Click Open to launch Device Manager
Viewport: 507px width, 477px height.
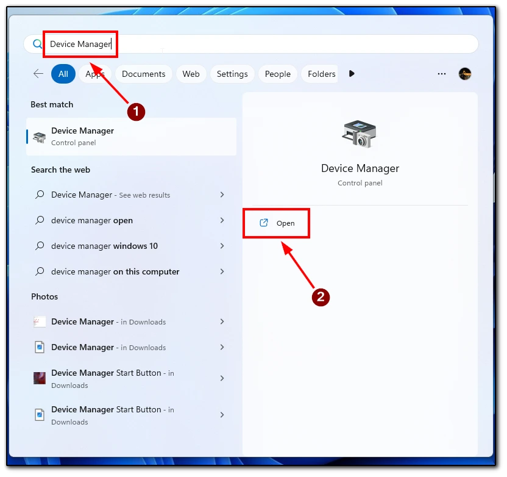pos(277,223)
